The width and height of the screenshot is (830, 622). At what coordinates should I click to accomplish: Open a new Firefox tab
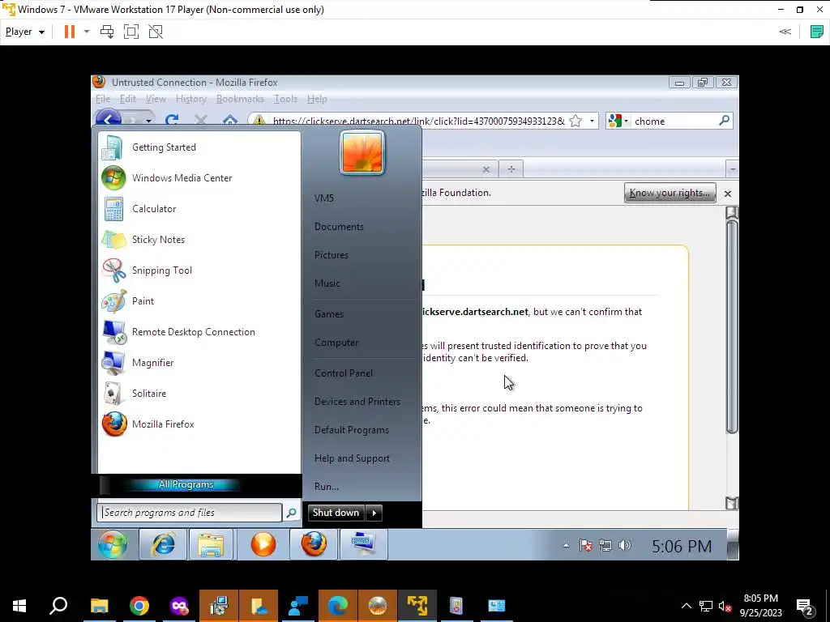click(511, 169)
